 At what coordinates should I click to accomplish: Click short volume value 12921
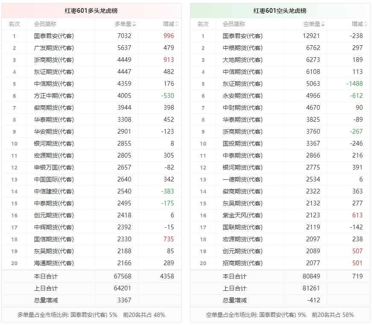311,36
